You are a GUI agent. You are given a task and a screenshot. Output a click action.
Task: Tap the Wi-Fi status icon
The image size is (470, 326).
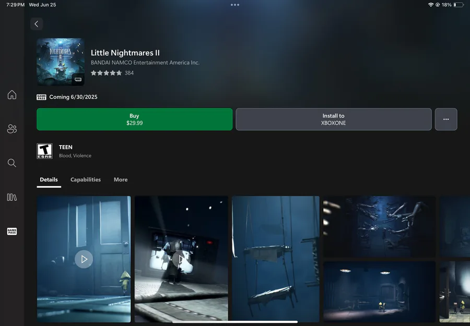coord(431,5)
